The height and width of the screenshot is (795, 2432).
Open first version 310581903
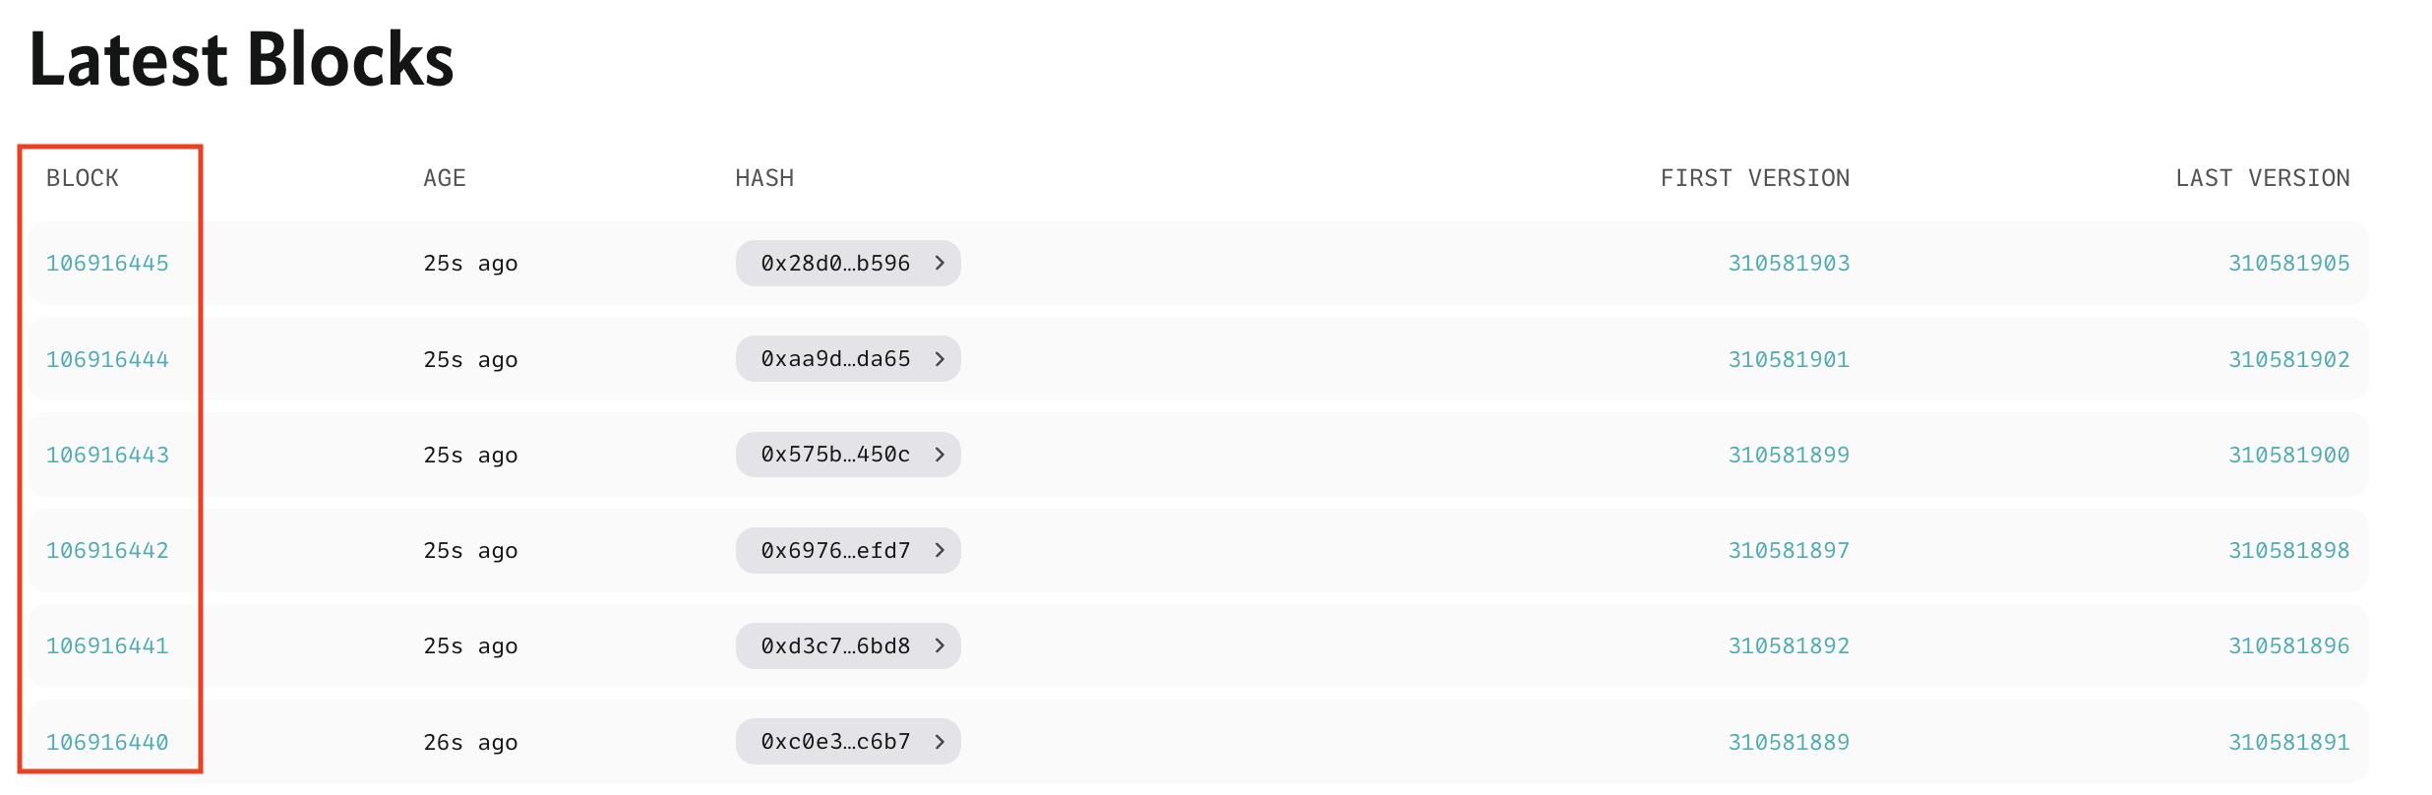(1789, 263)
